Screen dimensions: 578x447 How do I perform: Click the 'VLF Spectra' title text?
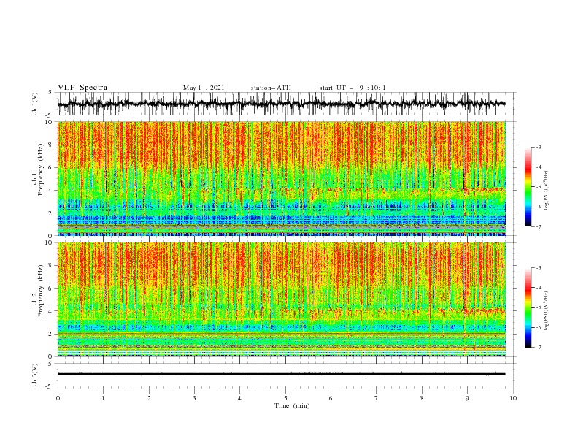click(82, 88)
